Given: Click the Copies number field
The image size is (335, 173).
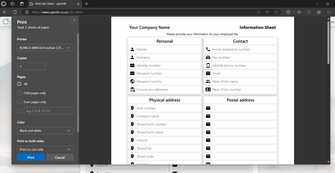Looking at the screenshot, I should [x=31, y=66].
